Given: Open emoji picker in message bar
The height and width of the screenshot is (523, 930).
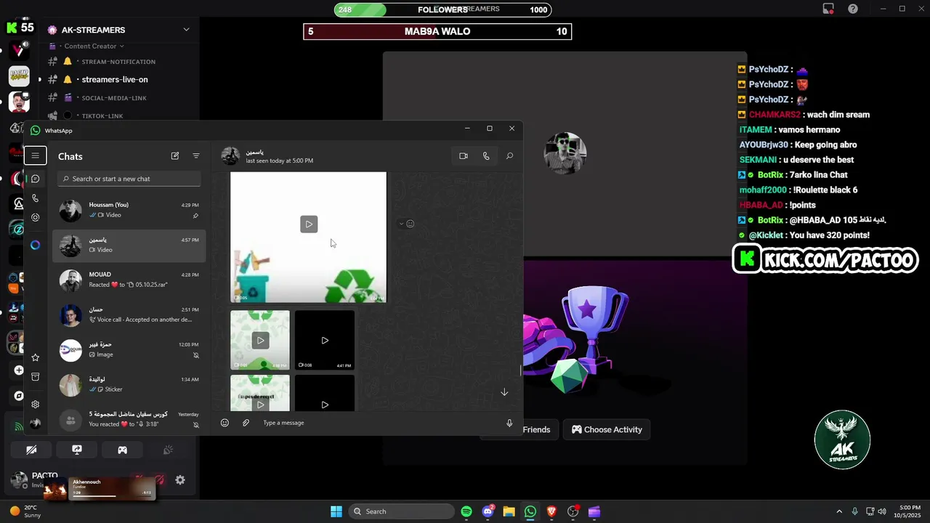Looking at the screenshot, I should click(x=225, y=423).
